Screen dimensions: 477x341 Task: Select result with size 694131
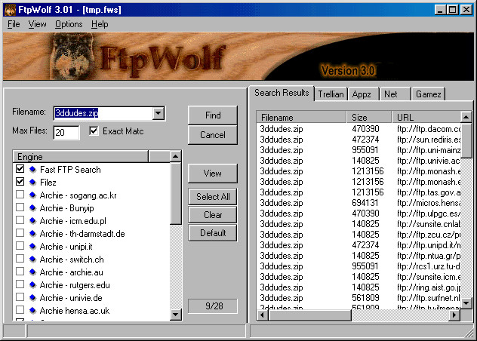pos(359,203)
